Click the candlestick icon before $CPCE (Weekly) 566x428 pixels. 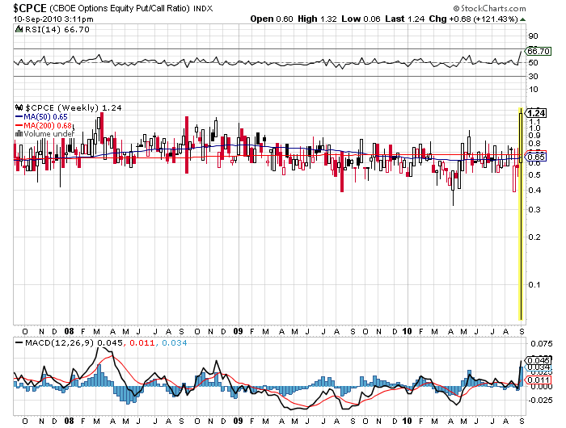tap(19, 107)
